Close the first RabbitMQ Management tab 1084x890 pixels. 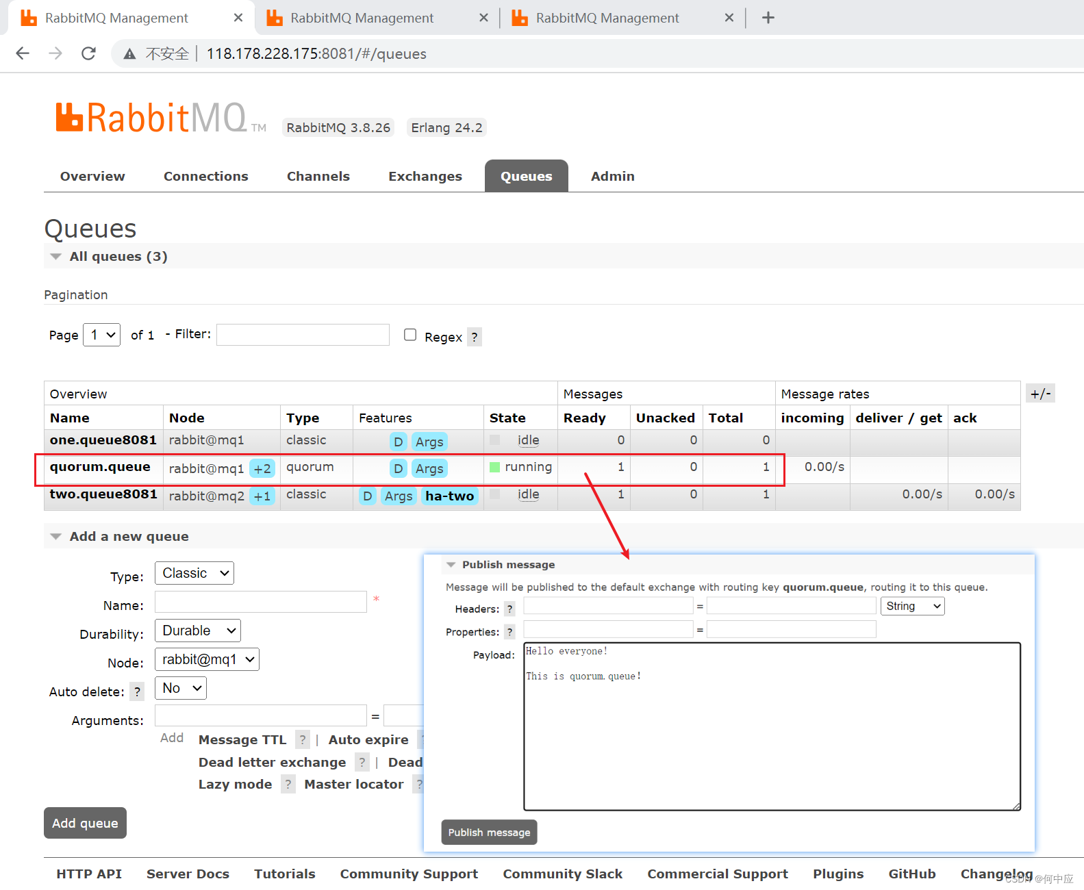coord(238,18)
